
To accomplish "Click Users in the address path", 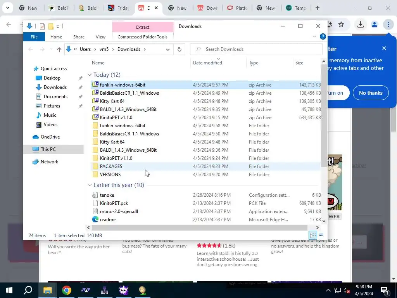I will pyautogui.click(x=85, y=49).
